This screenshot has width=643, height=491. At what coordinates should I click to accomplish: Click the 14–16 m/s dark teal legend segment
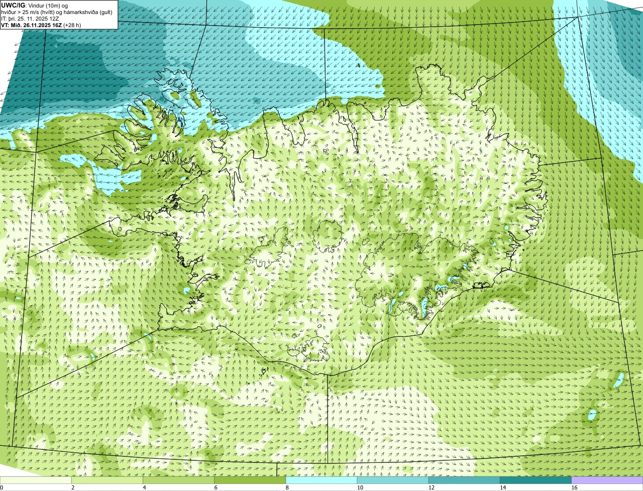[x=536, y=480]
